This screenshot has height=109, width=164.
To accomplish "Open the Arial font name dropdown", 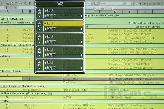I will click(x=124, y=4).
